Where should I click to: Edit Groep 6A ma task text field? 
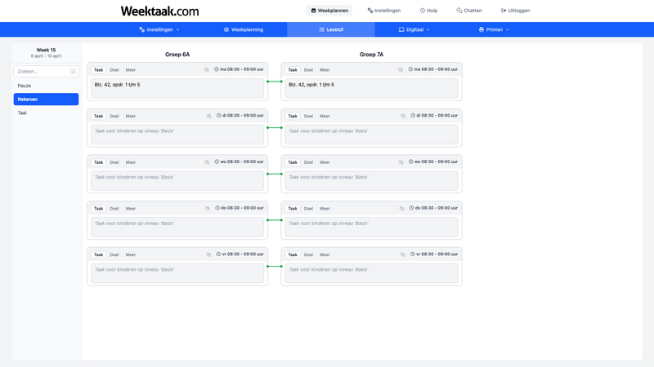click(177, 88)
